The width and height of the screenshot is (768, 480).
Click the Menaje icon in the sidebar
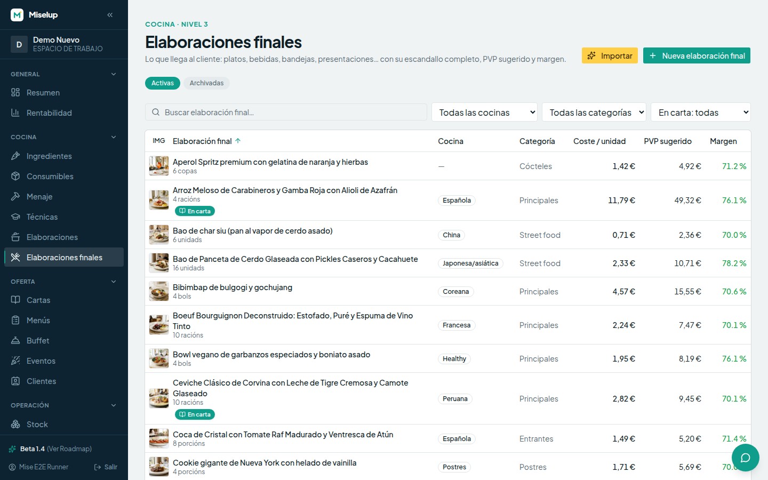pyautogui.click(x=15, y=196)
